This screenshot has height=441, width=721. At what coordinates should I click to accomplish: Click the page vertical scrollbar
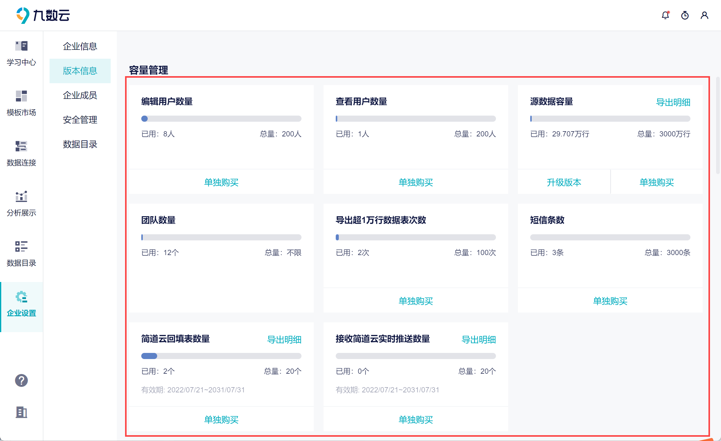718,125
